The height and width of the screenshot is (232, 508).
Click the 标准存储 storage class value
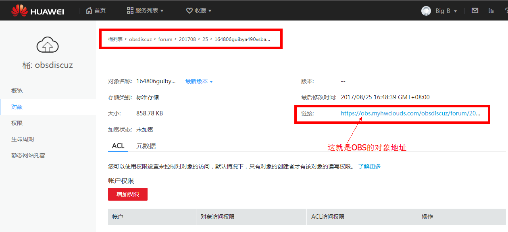coord(148,97)
